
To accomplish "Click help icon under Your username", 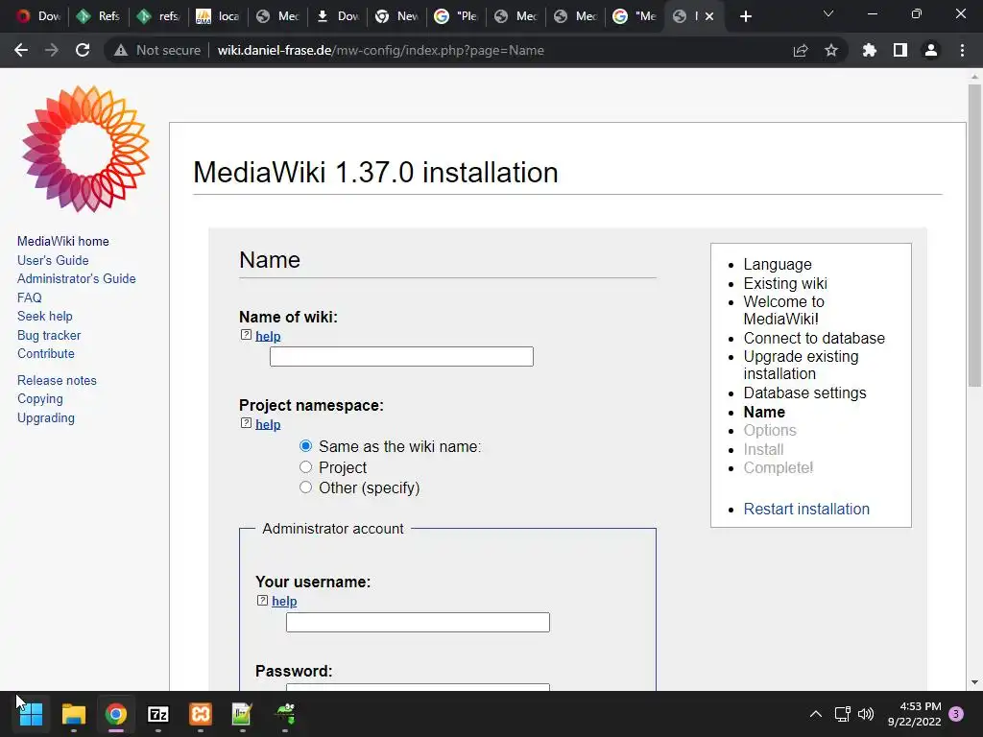I will tap(262, 601).
